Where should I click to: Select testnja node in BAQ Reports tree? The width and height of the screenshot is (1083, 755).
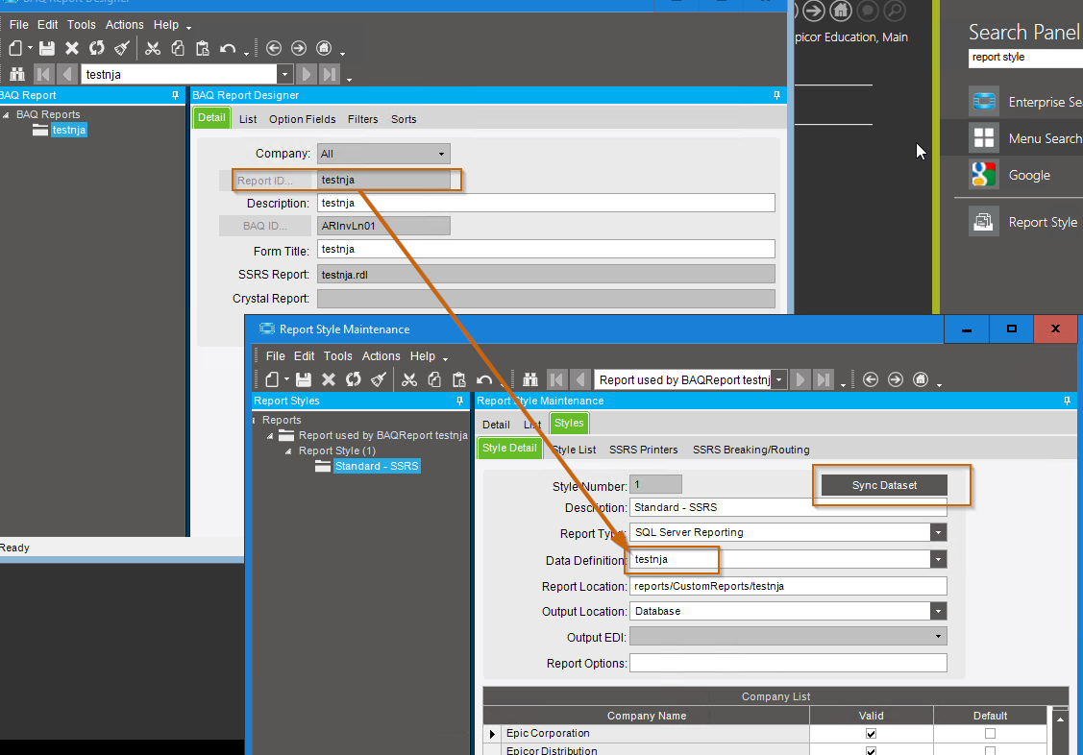68,130
